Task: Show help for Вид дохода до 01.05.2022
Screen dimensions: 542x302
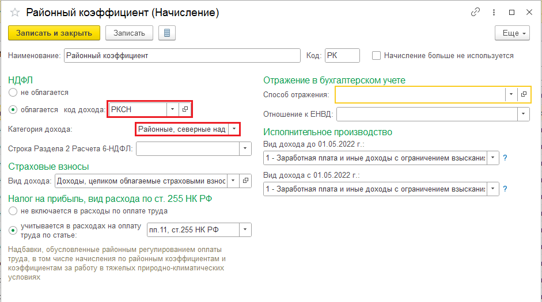Action: [505, 158]
